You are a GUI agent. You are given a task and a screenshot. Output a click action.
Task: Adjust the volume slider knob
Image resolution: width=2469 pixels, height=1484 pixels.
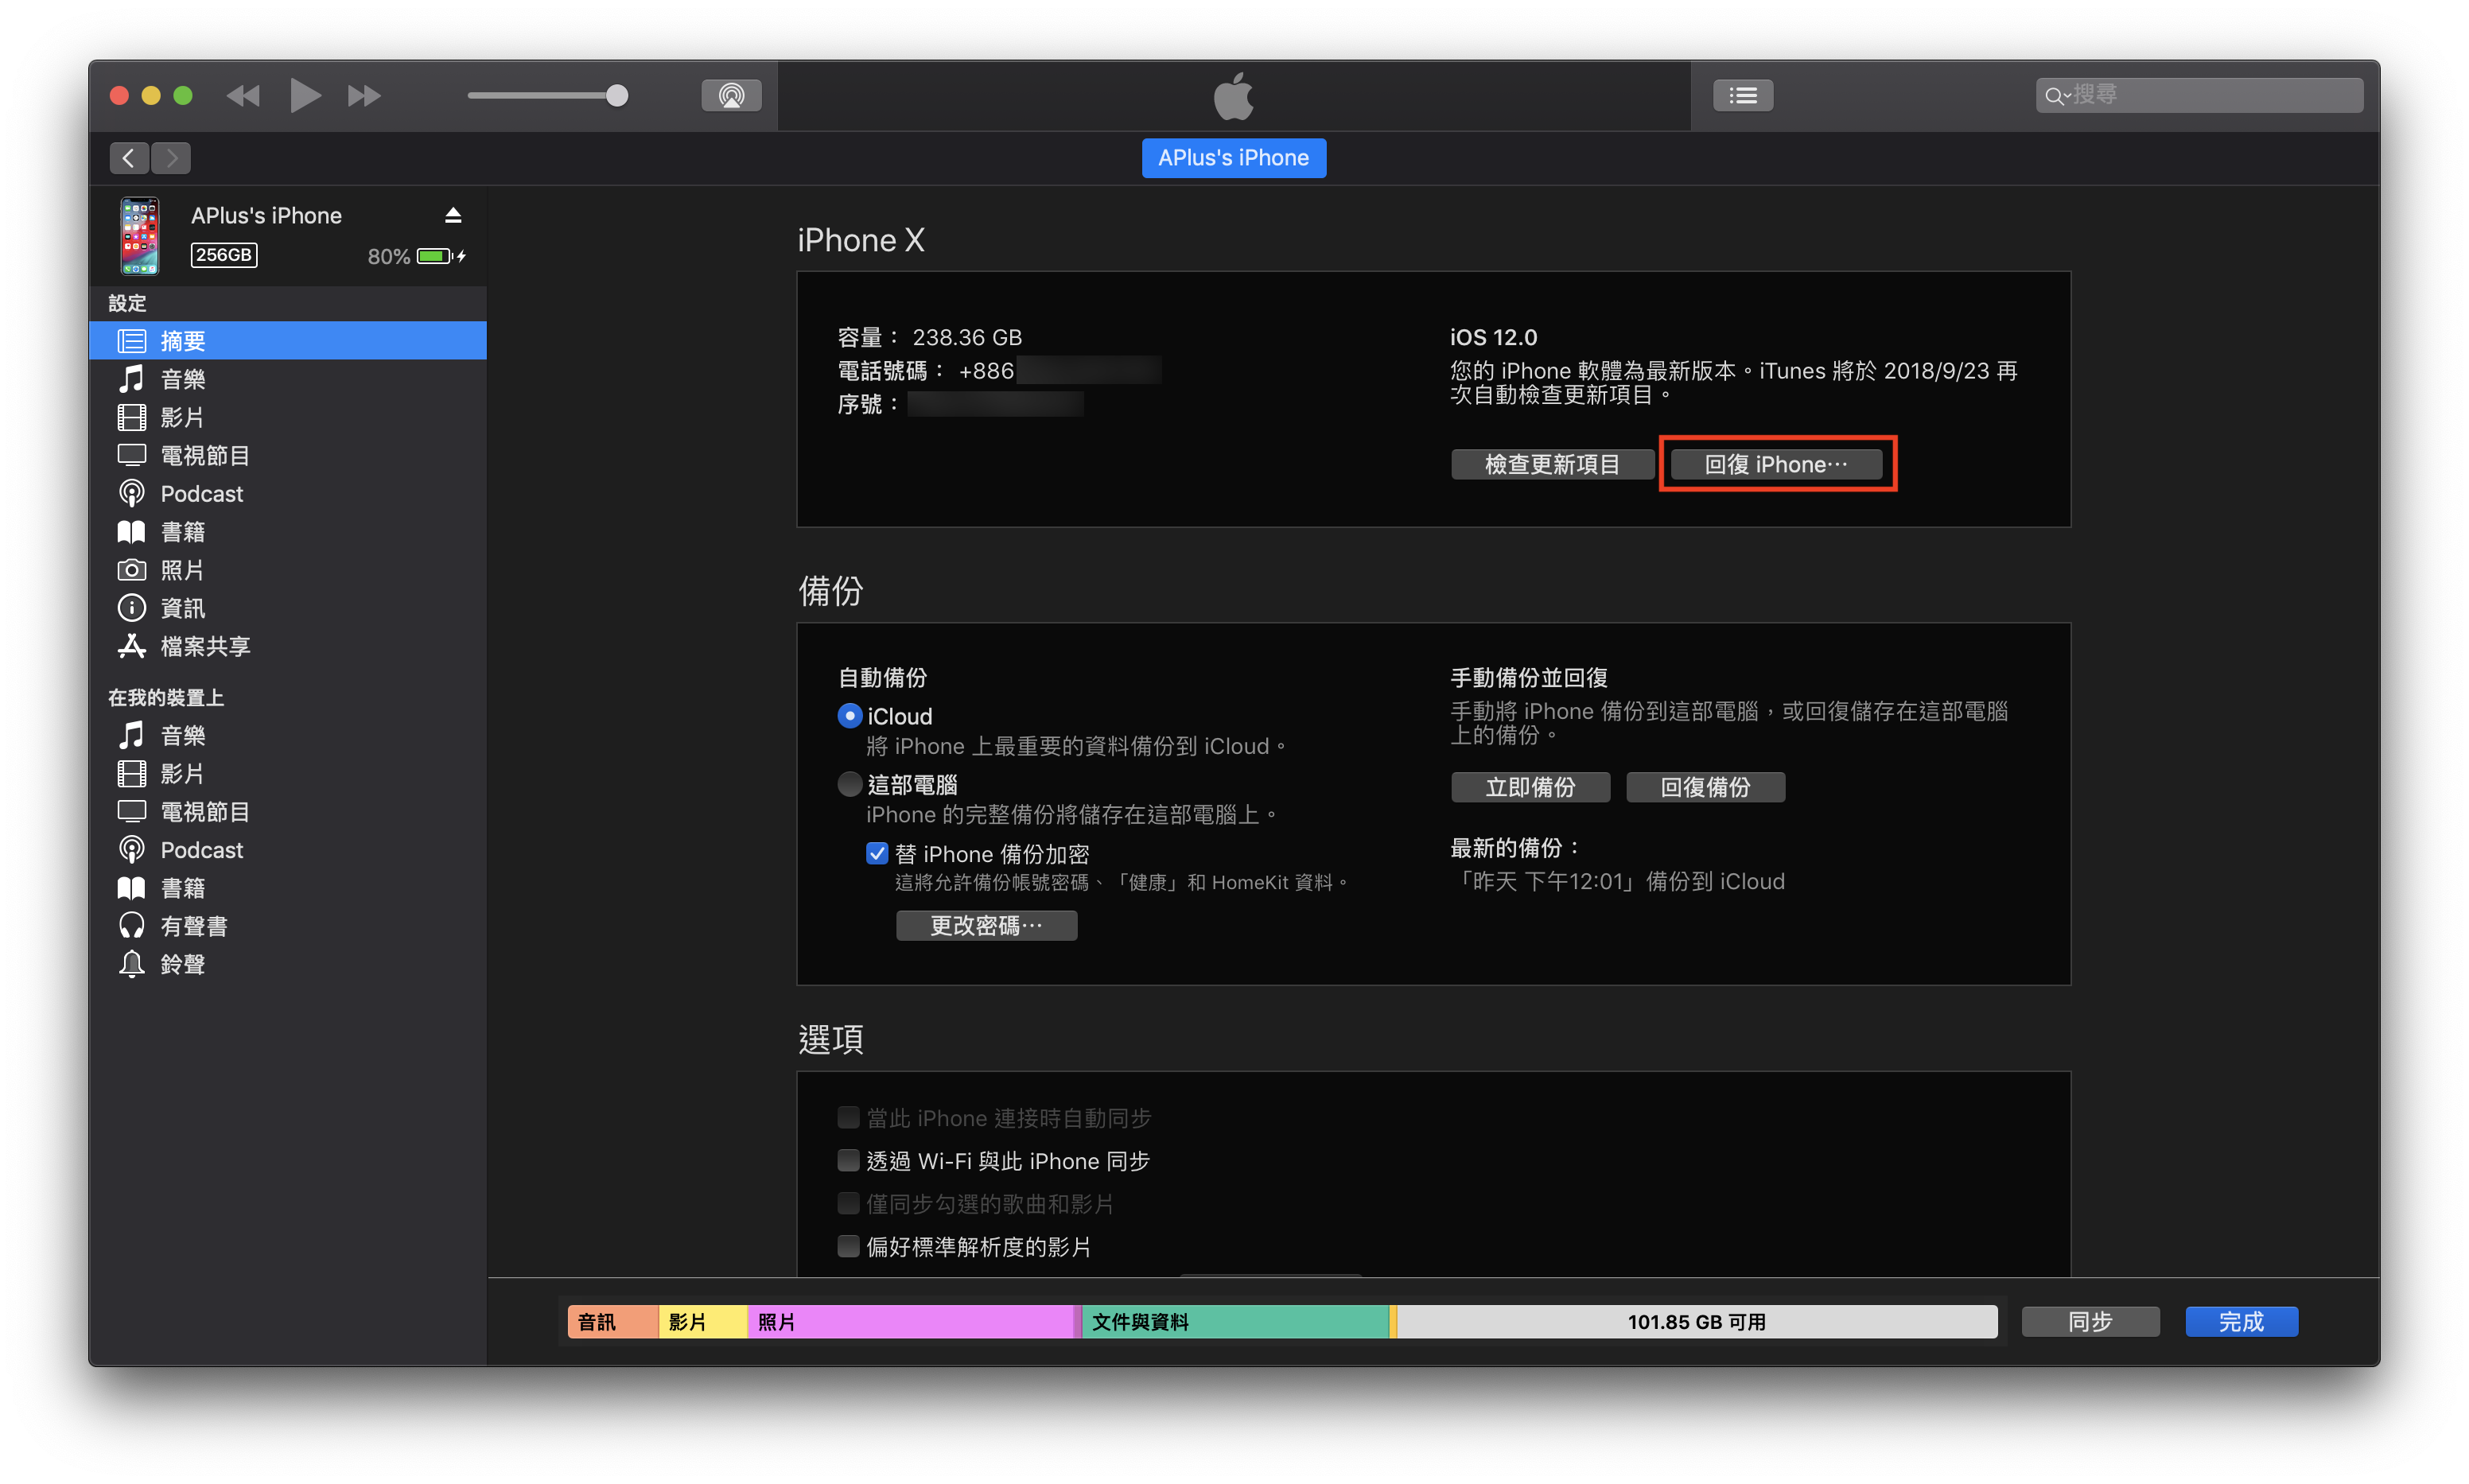617,96
